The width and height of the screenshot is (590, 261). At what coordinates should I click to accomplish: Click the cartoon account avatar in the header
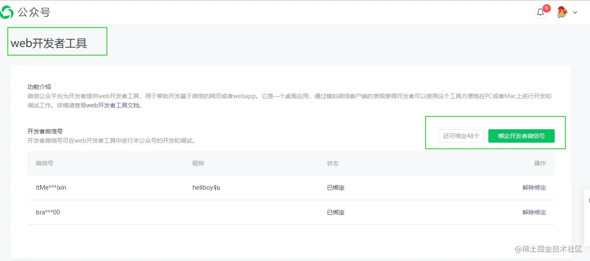pos(561,12)
